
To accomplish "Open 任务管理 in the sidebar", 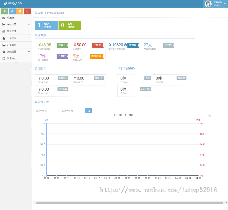I will click(16, 24).
